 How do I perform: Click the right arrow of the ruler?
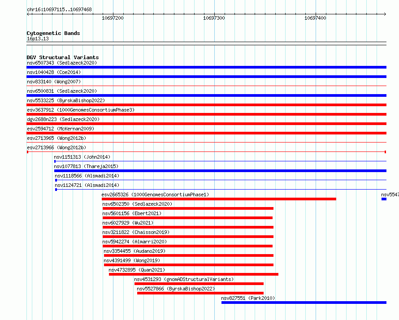point(385,14)
